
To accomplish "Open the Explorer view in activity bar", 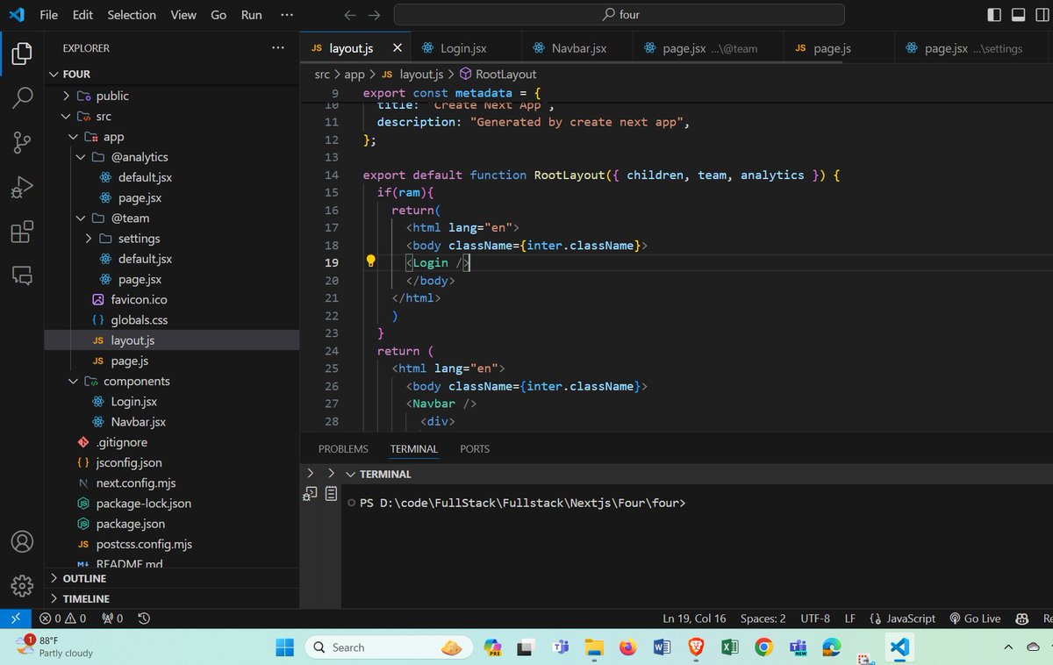I will click(22, 53).
